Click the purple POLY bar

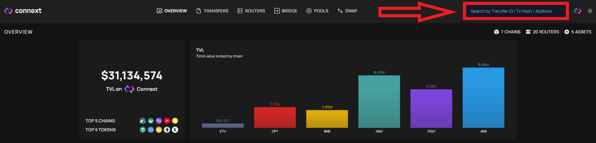pos(431,108)
